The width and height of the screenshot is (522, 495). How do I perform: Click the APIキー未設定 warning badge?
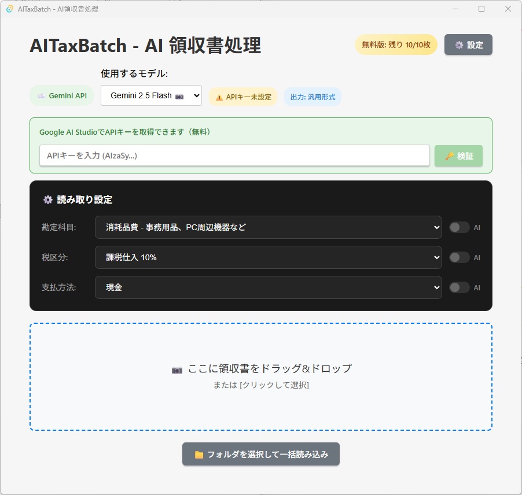coord(243,97)
